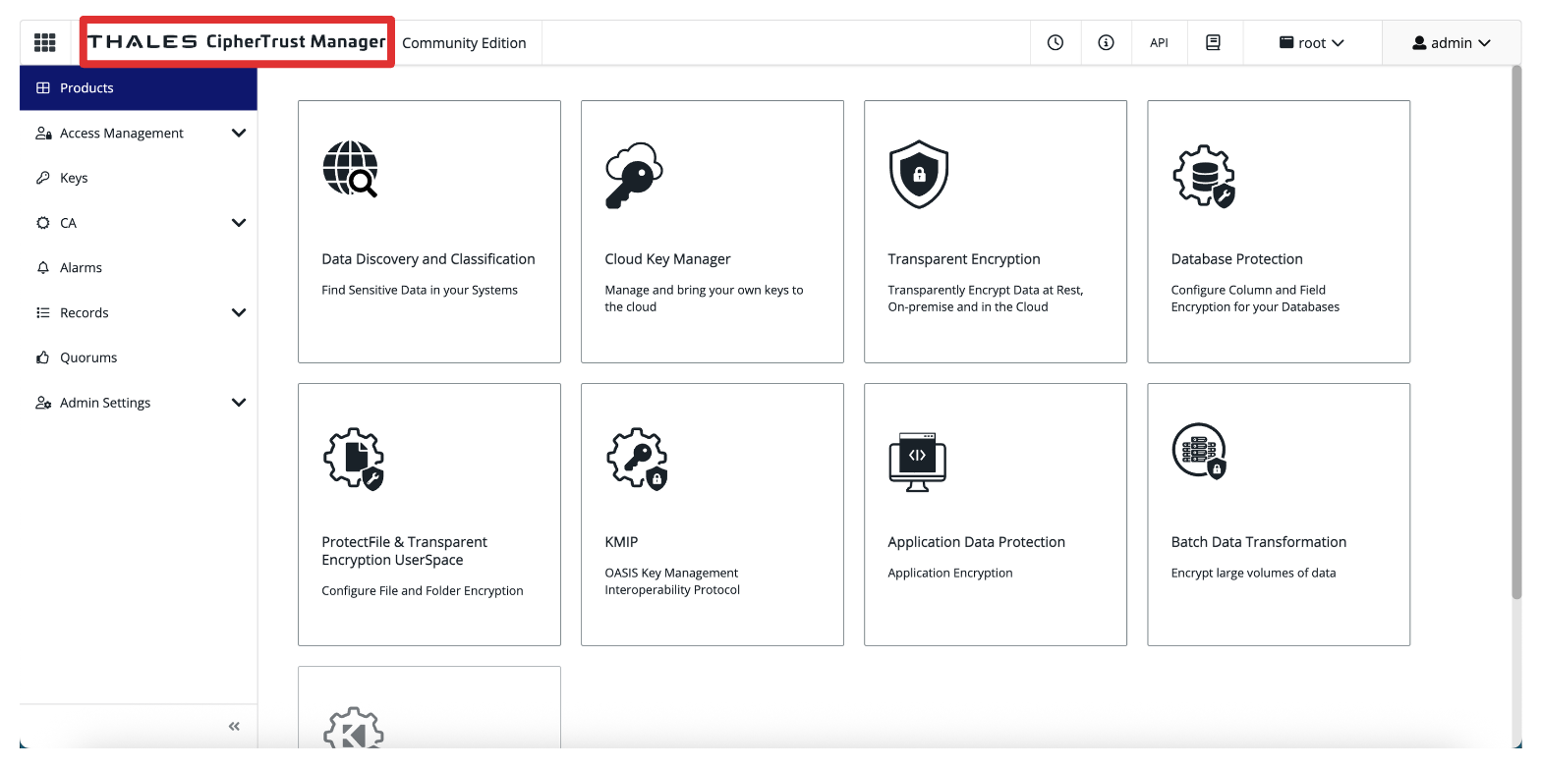Open the Application Data Protection tile
Viewport: 1541px width, 768px height.
pyautogui.click(x=995, y=514)
